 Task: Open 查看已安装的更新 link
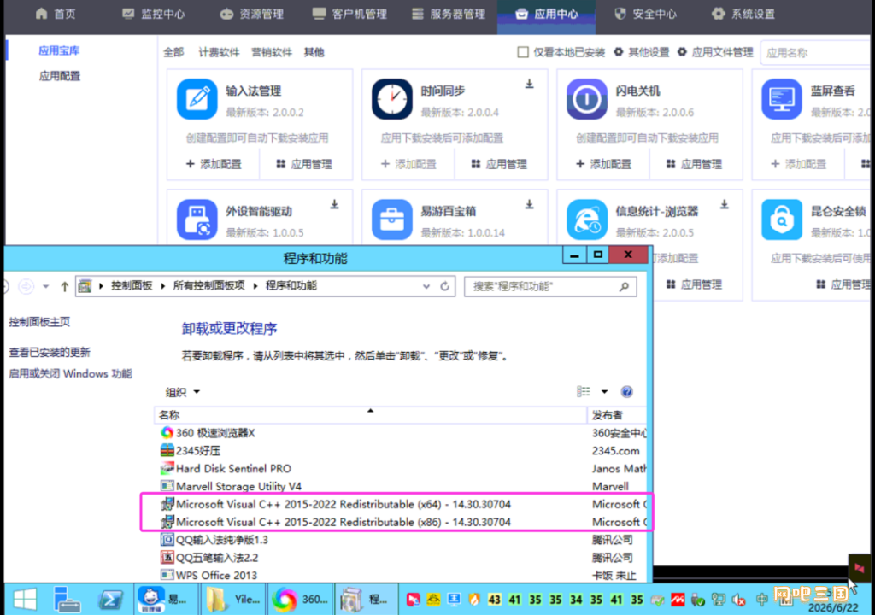(50, 353)
